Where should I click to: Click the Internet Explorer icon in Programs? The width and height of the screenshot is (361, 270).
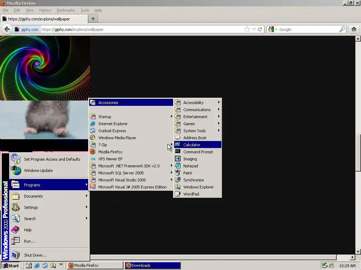(x=93, y=123)
